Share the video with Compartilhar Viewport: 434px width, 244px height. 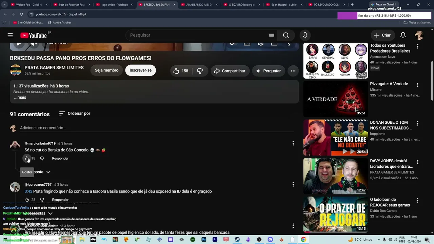(x=230, y=71)
